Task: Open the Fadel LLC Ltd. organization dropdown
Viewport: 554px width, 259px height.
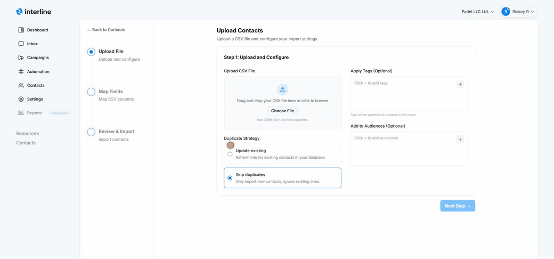Action: click(478, 12)
